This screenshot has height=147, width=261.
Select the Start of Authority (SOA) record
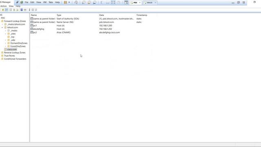click(x=68, y=19)
